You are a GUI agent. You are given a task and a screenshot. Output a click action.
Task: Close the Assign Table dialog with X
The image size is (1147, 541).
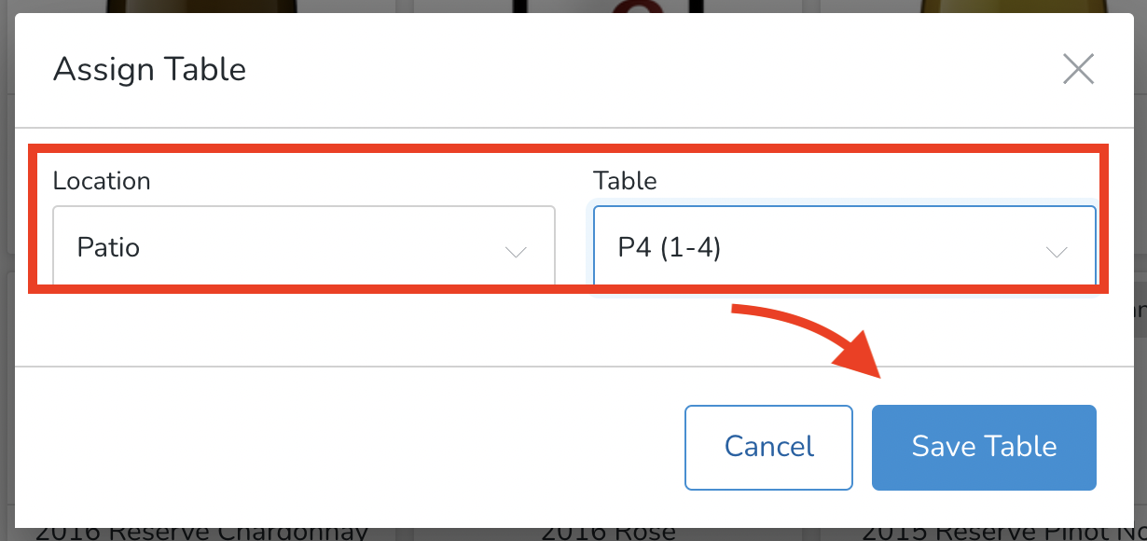click(1078, 69)
